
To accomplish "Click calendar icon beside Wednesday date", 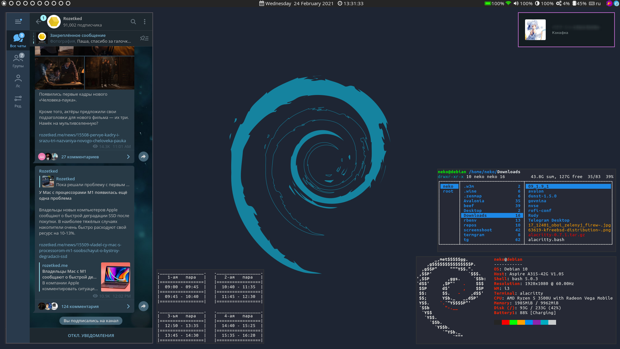I will pos(262,4).
